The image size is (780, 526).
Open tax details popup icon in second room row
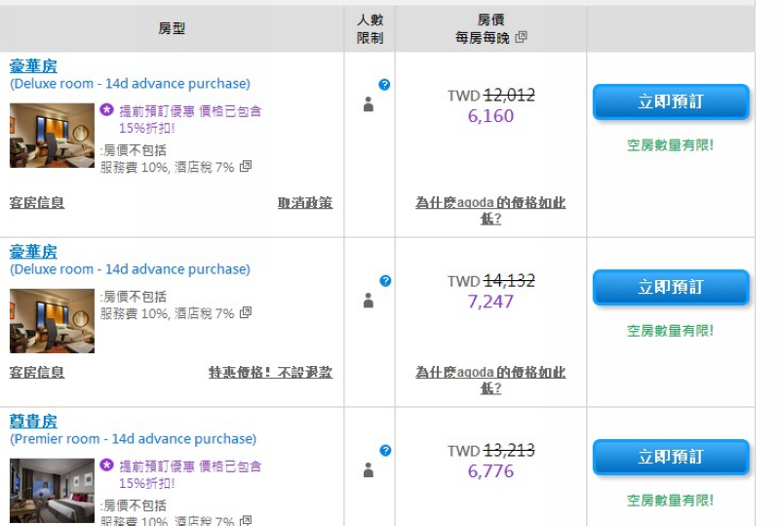[x=246, y=312]
